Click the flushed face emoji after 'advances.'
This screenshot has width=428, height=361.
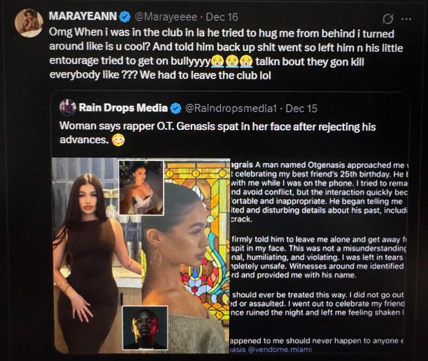click(x=118, y=140)
